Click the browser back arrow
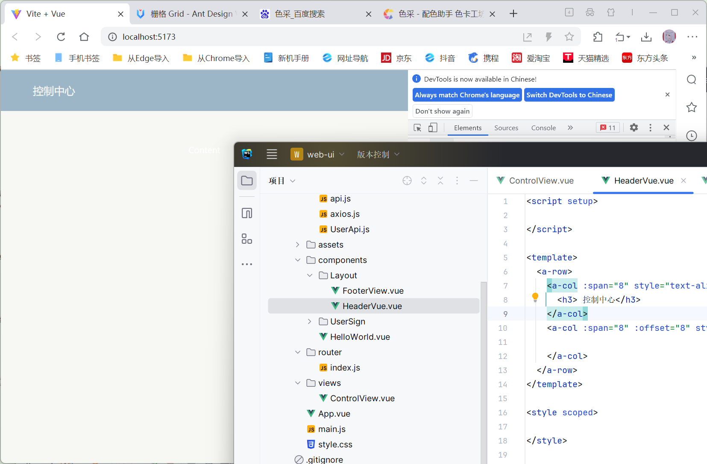707x464 pixels. pos(15,37)
